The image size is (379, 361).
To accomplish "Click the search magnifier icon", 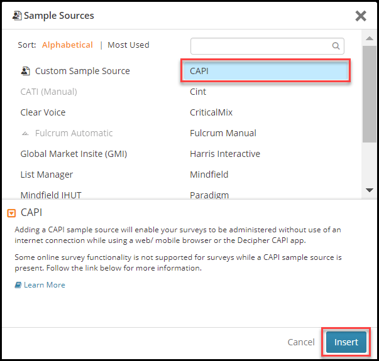I will point(336,46).
